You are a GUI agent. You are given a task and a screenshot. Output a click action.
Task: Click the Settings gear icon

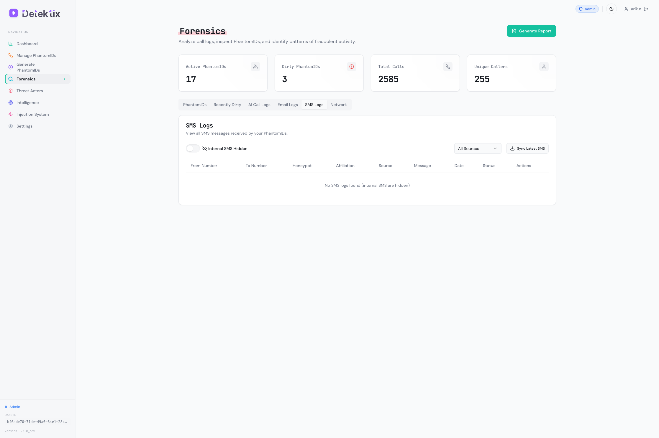tap(11, 126)
